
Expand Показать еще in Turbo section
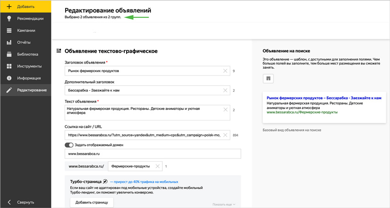224,204
